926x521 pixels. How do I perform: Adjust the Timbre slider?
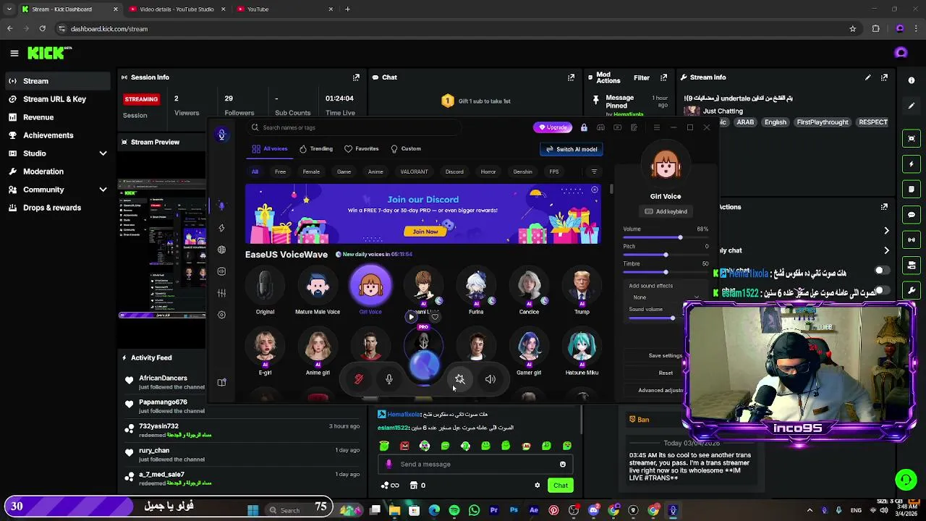(666, 272)
